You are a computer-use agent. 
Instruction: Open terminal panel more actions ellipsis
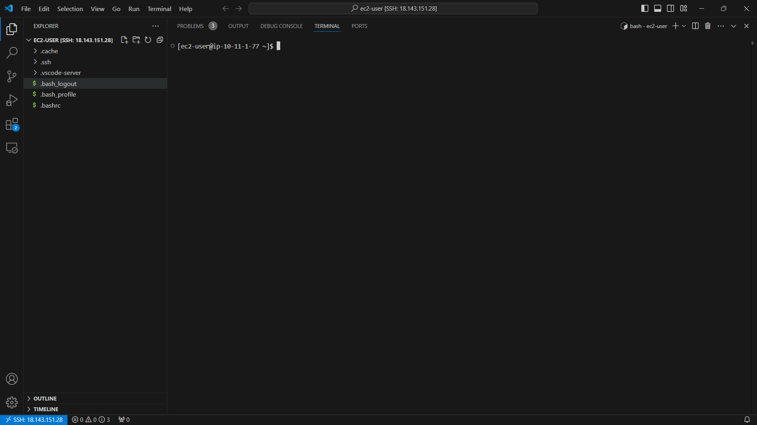click(721, 26)
